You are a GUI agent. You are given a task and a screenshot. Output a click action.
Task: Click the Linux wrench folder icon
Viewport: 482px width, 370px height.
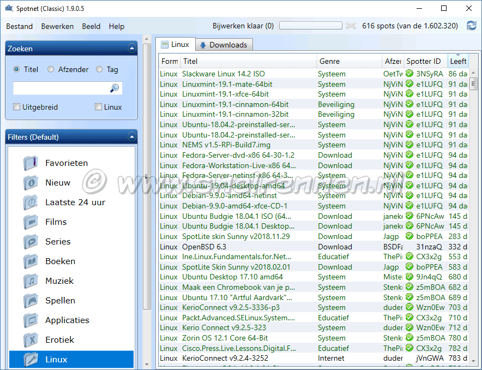pos(31,359)
